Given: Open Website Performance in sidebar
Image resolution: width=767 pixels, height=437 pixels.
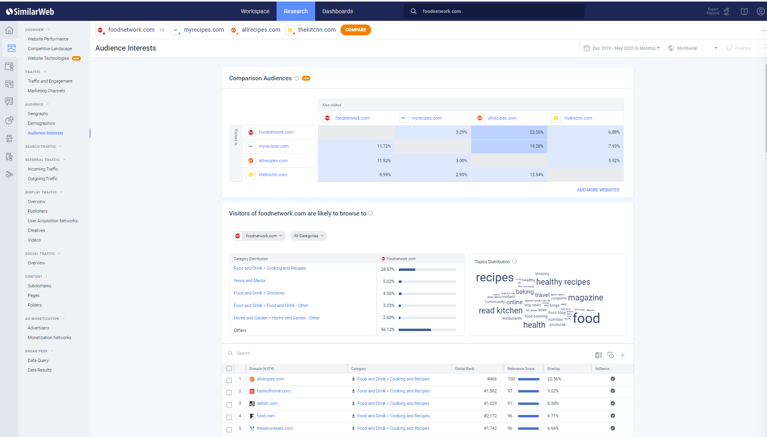Looking at the screenshot, I should (x=48, y=39).
